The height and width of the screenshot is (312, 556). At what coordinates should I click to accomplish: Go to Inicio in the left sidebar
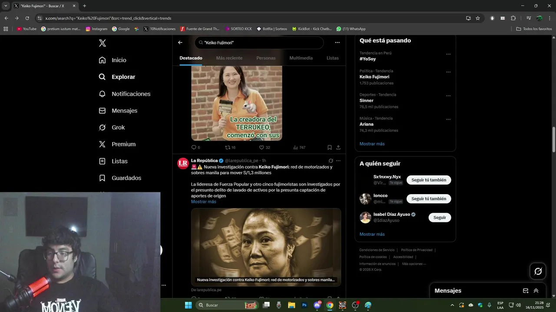click(x=113, y=60)
